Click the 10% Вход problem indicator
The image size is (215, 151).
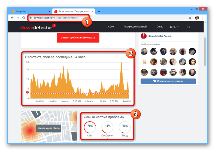[125, 129]
